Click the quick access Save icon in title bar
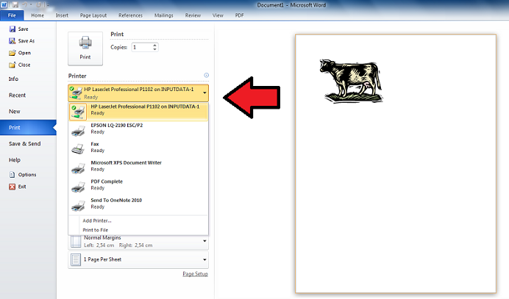The height and width of the screenshot is (299, 509). coord(15,5)
